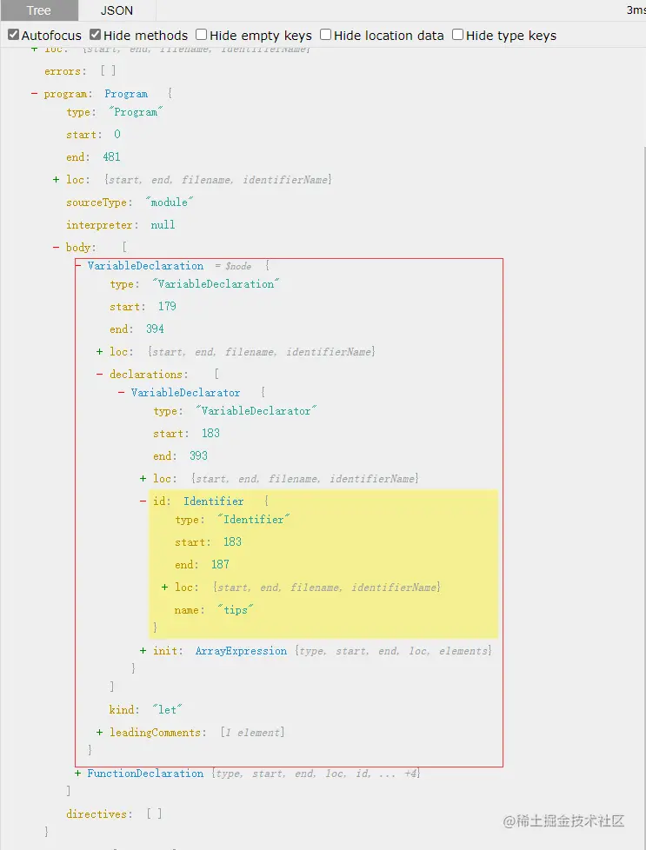Viewport: 646px width, 850px height.
Task: Click the end value 393
Action: 198,456
